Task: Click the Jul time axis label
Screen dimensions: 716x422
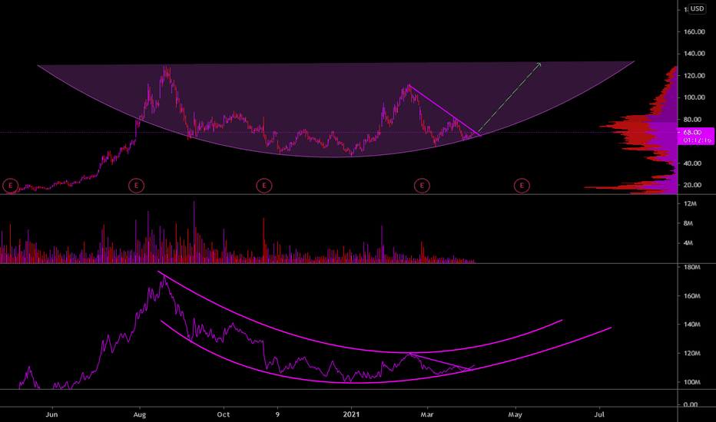Action: [x=599, y=414]
